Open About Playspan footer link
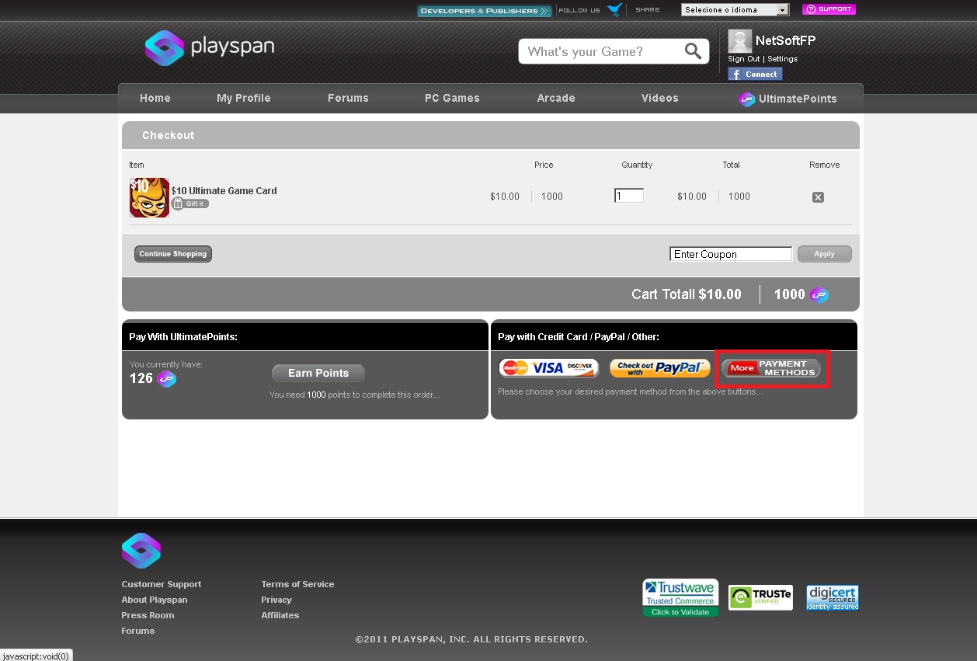The width and height of the screenshot is (977, 661). 155,600
